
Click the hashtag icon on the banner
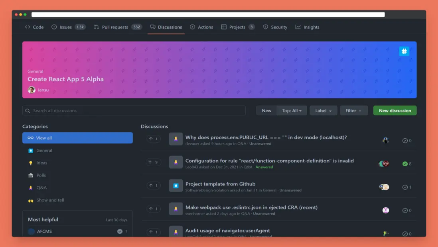[x=404, y=51]
